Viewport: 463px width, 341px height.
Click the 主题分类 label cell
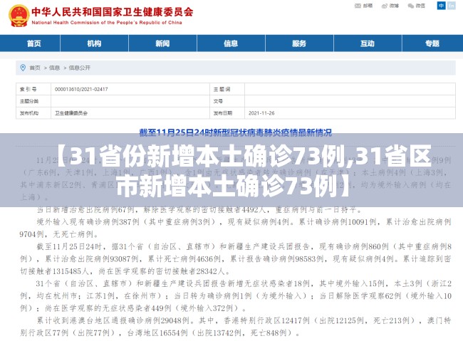click(33, 101)
